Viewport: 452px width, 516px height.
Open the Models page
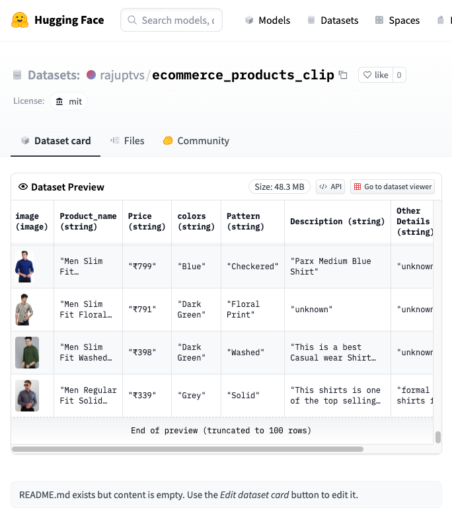click(267, 21)
